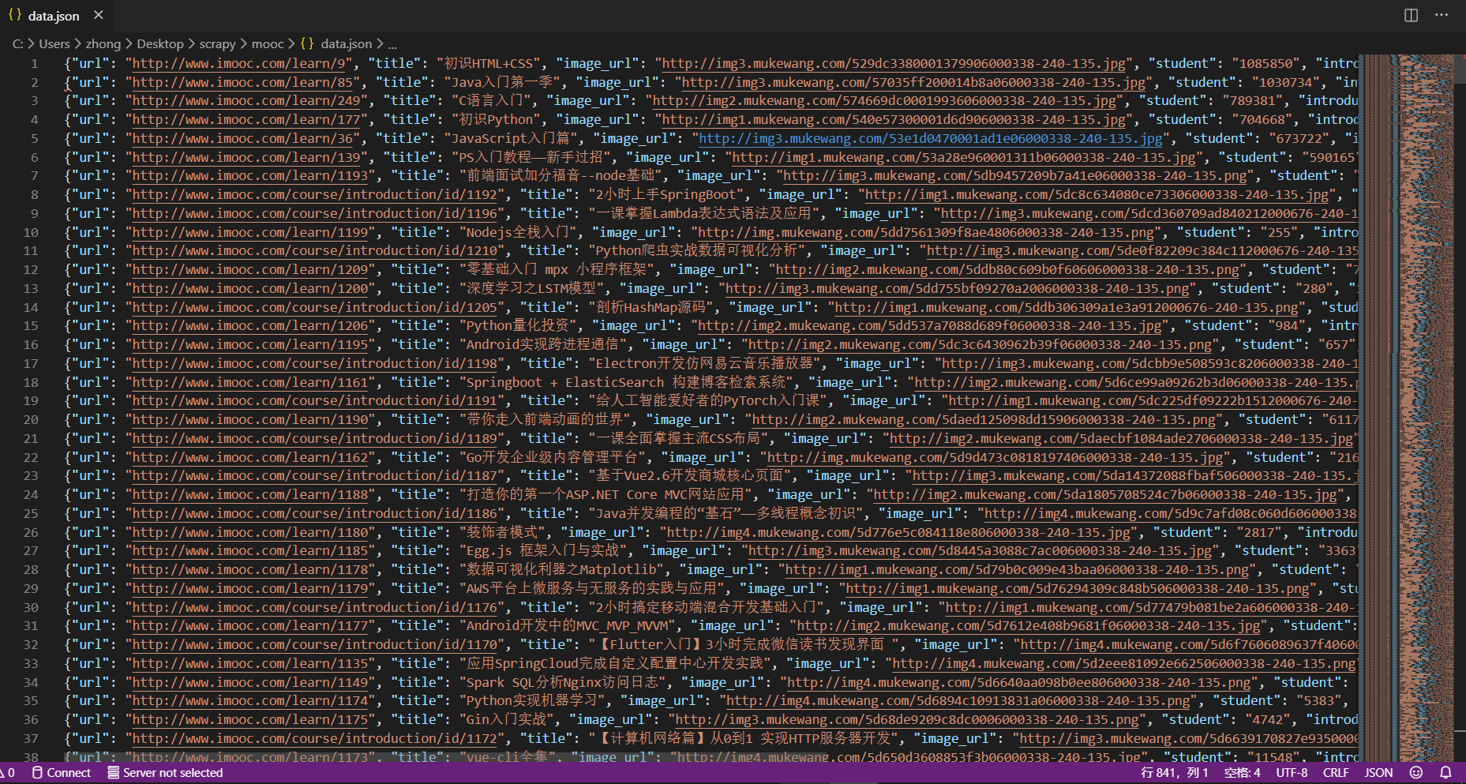Open link course/introduction/id/1210

[315, 251]
